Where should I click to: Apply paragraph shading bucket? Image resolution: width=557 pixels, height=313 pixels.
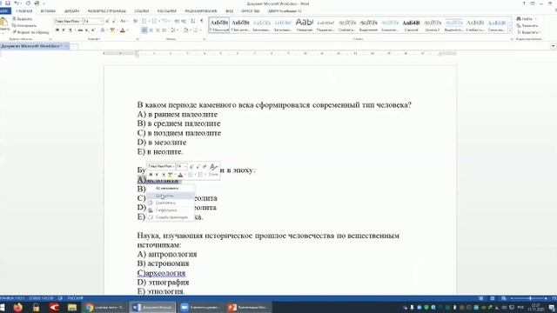[x=185, y=30]
